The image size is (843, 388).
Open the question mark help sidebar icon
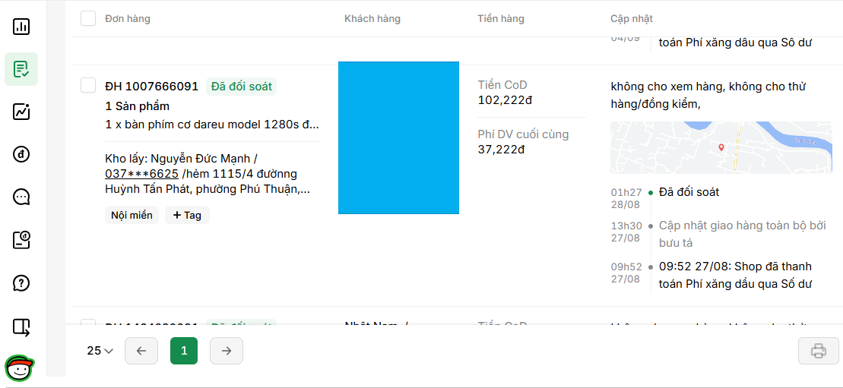click(x=21, y=283)
